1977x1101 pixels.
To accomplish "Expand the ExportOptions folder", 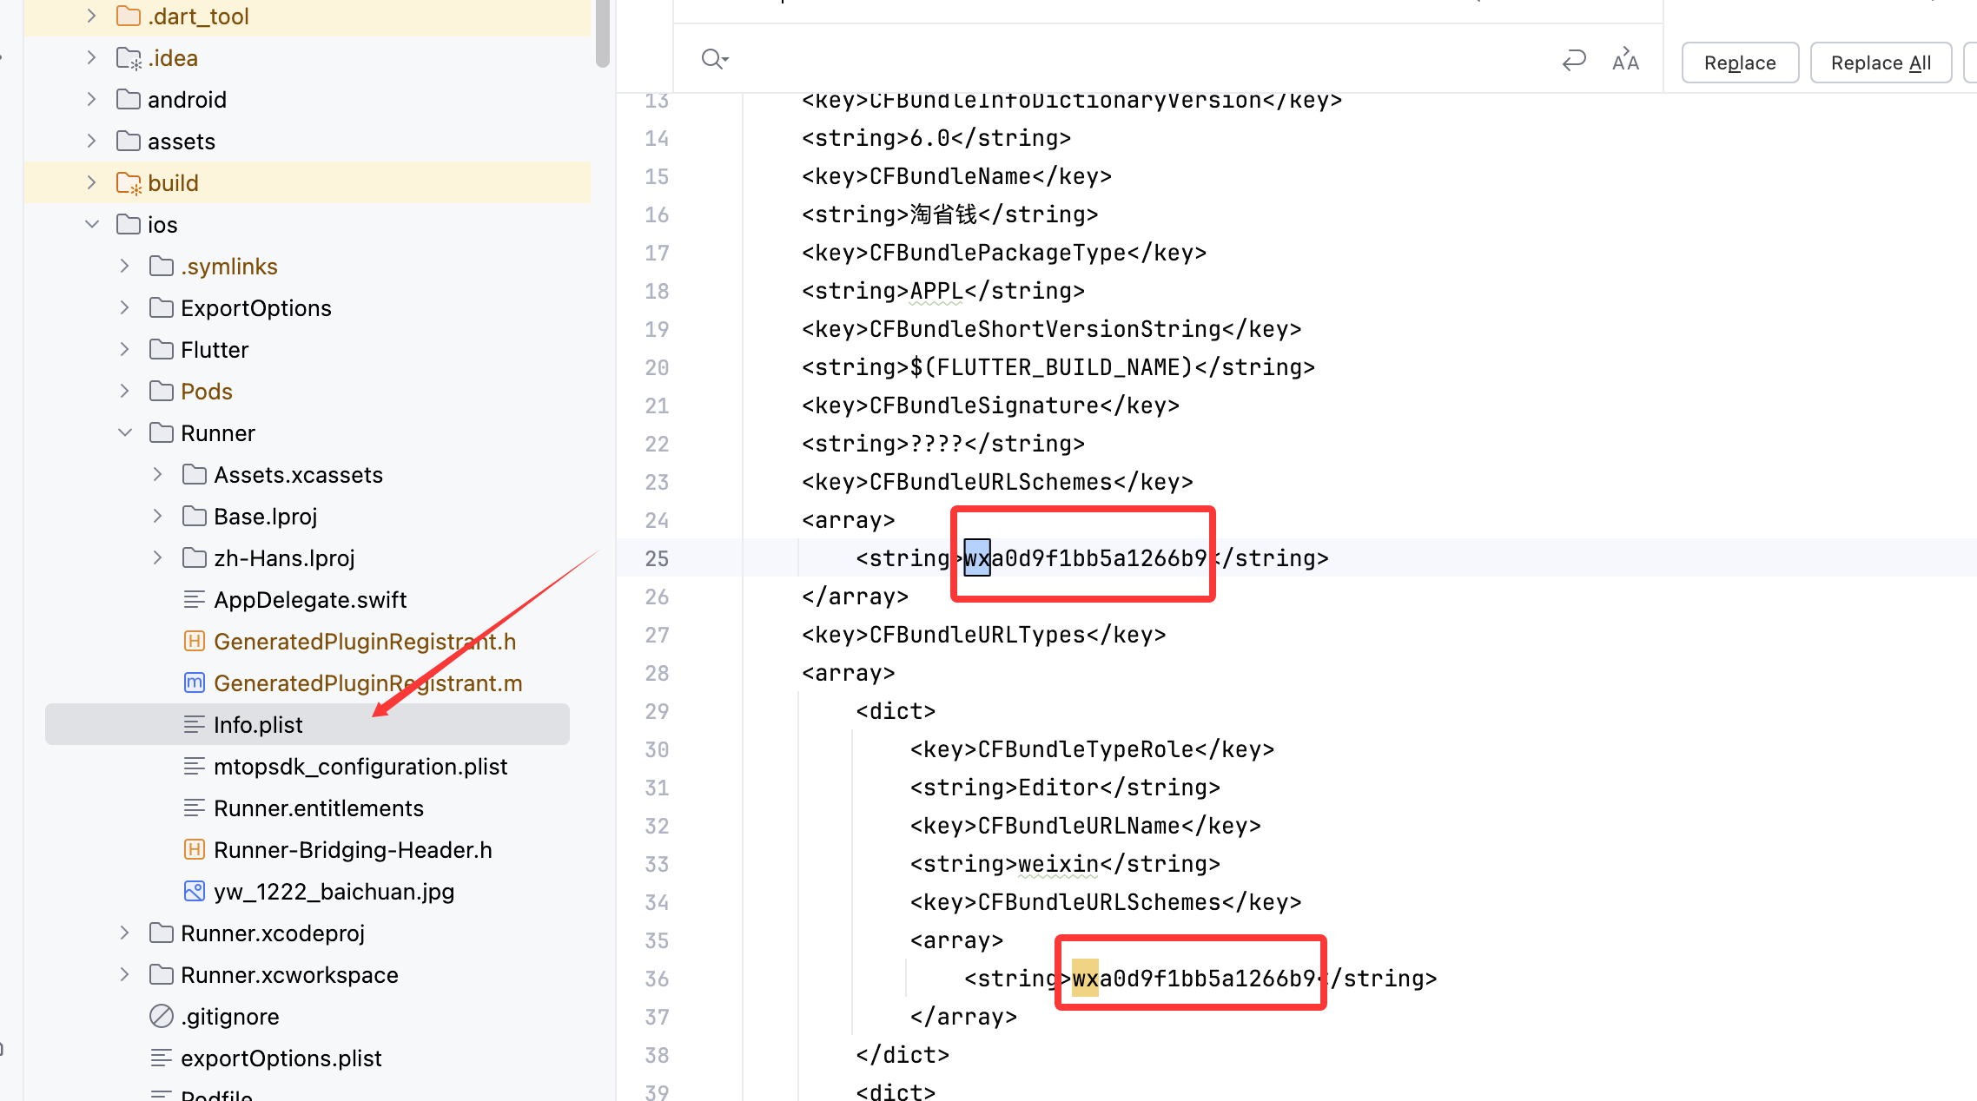I will [x=124, y=307].
